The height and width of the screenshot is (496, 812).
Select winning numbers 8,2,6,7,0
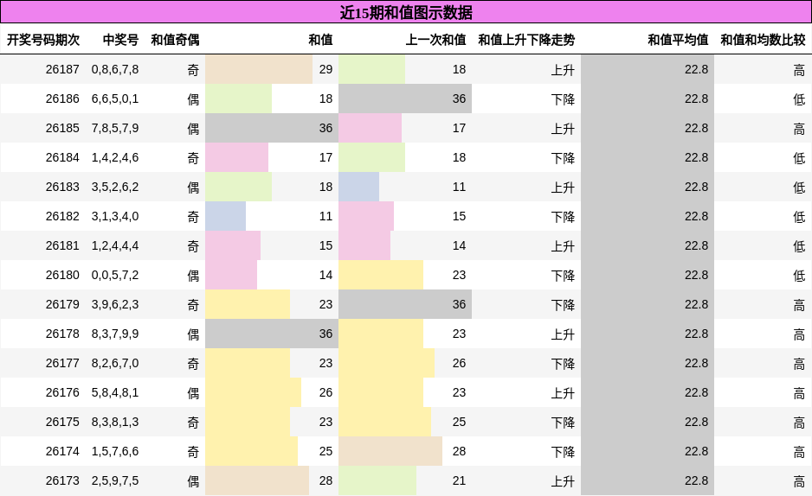point(115,363)
